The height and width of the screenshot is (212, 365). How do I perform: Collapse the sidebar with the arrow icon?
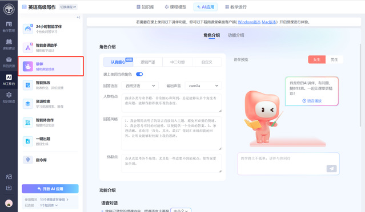[x=78, y=17]
